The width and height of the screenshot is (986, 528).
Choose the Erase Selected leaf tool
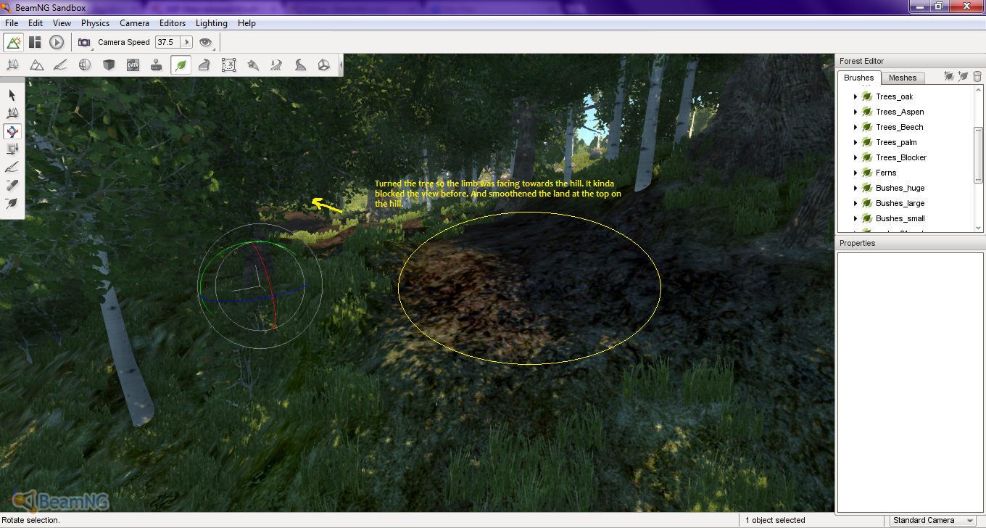(12, 204)
